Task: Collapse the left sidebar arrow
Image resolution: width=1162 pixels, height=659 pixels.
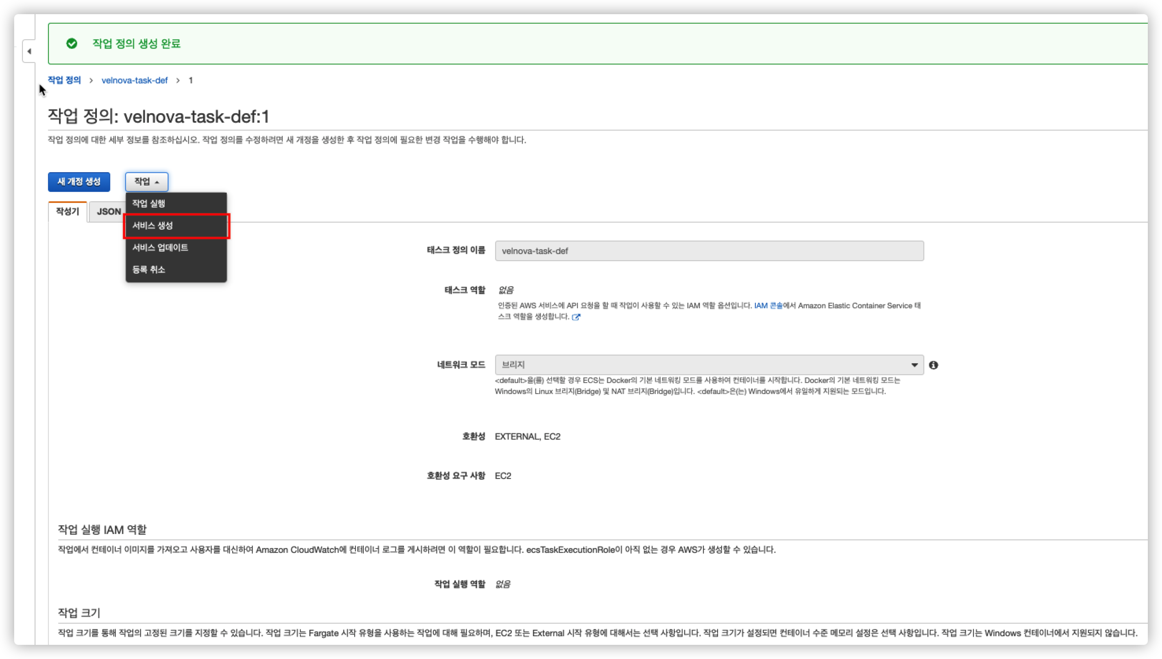Action: coord(30,51)
